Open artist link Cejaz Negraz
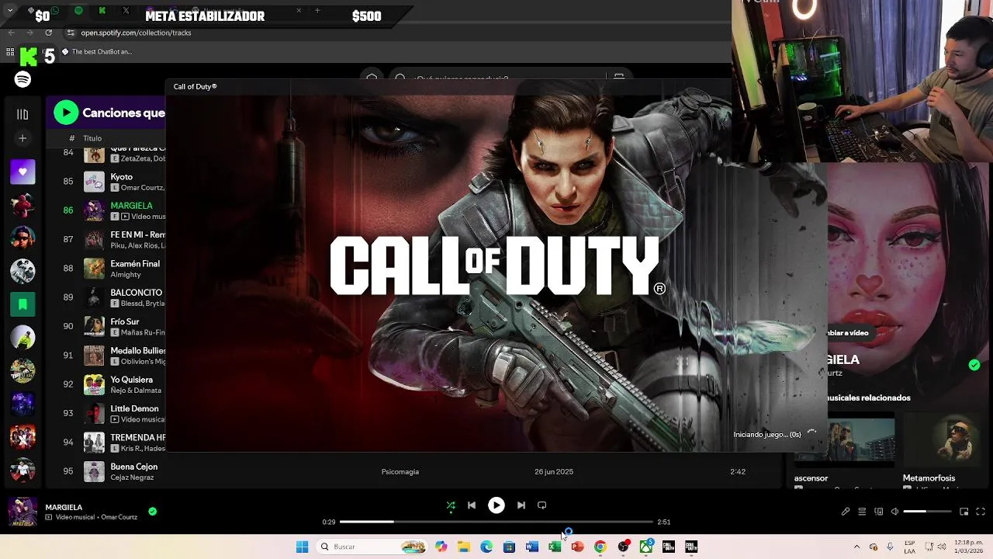This screenshot has width=993, height=559. pyautogui.click(x=132, y=477)
